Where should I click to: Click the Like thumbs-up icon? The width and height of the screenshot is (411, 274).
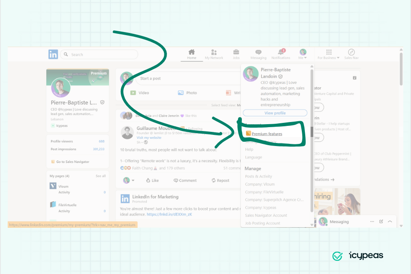tap(148, 180)
